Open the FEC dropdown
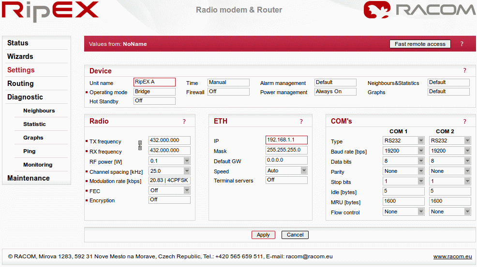The width and height of the screenshot is (477, 267). (x=169, y=190)
